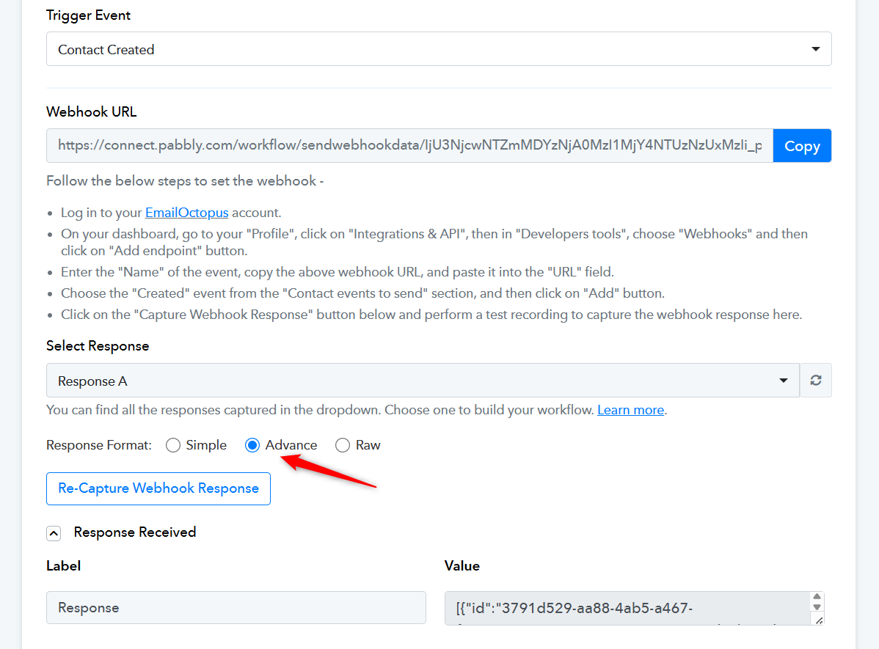The image size is (879, 649).
Task: Click the Response label field
Action: click(x=236, y=608)
